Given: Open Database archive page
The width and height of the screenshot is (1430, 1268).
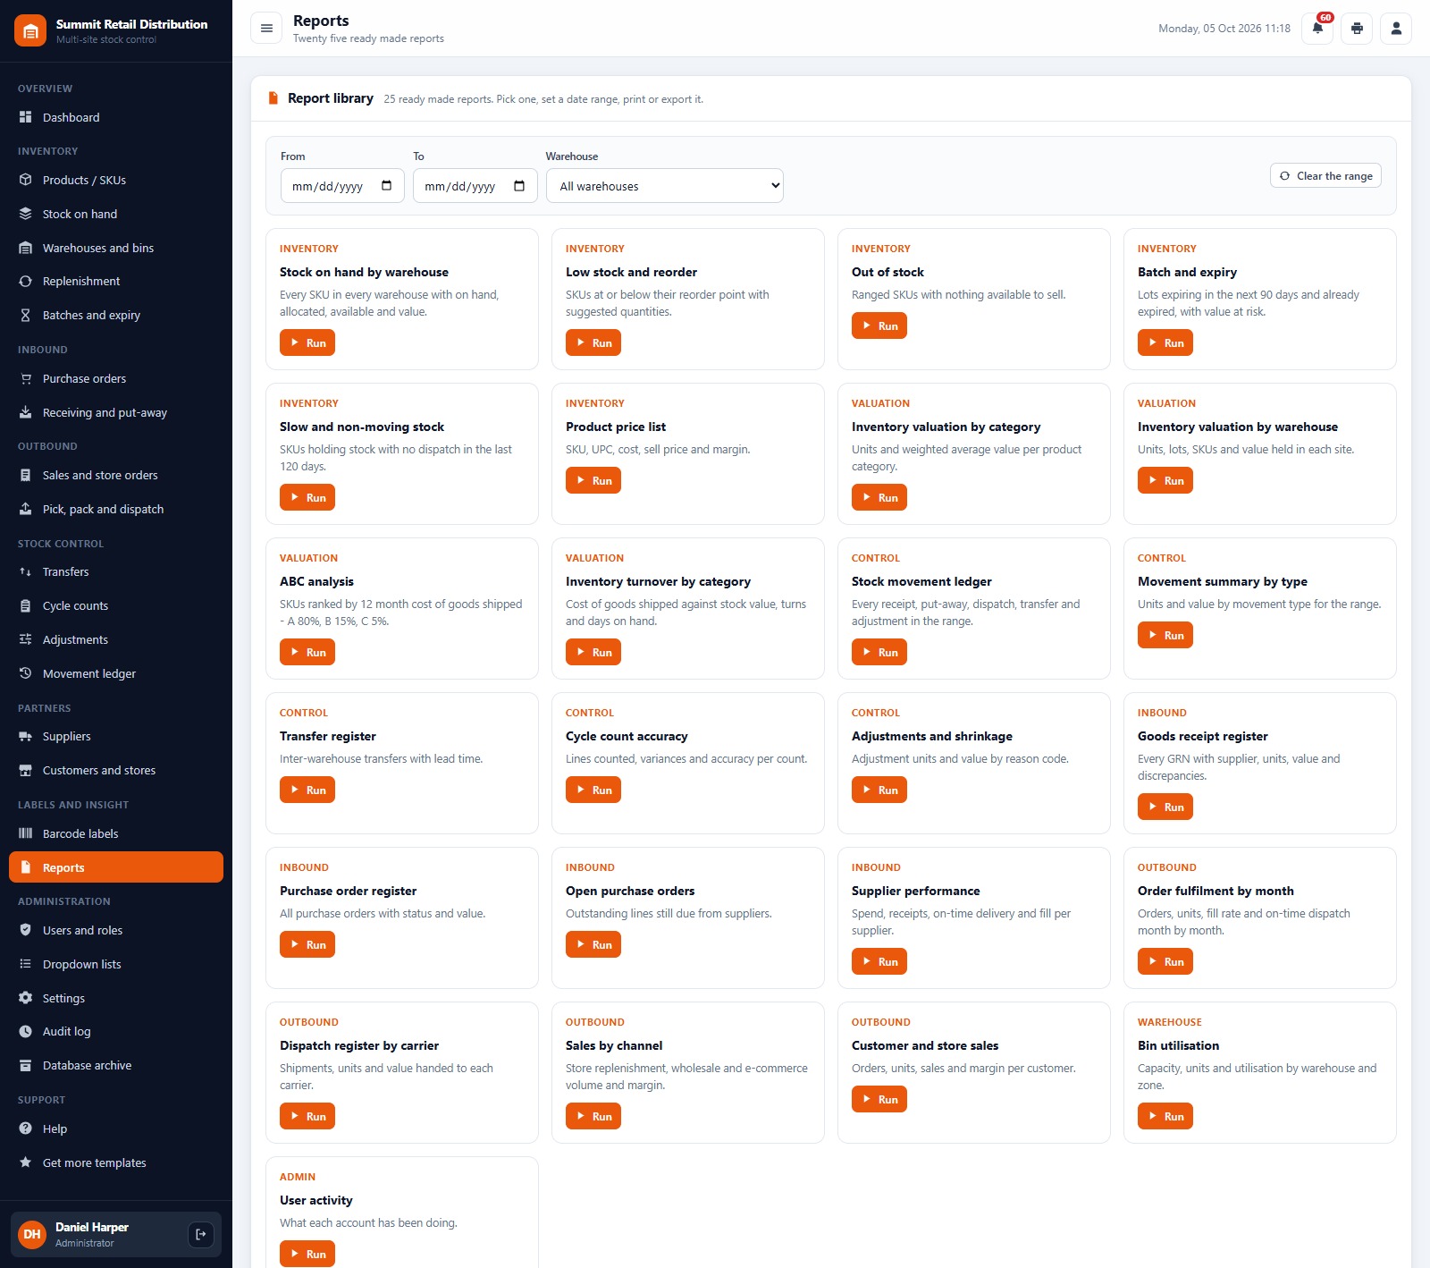Looking at the screenshot, I should click(116, 1065).
